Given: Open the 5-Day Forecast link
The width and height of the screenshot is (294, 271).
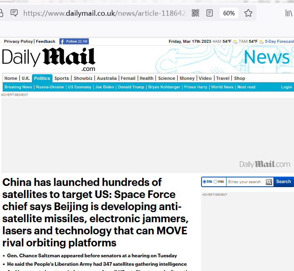Looking at the screenshot, I should click(x=279, y=42).
